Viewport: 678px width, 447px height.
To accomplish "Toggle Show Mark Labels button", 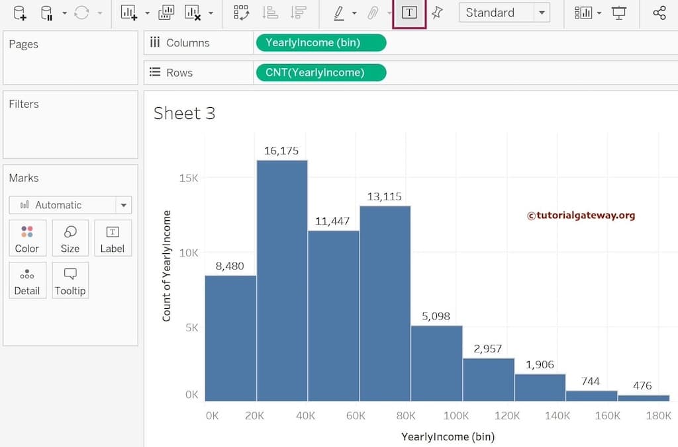I will (x=409, y=13).
